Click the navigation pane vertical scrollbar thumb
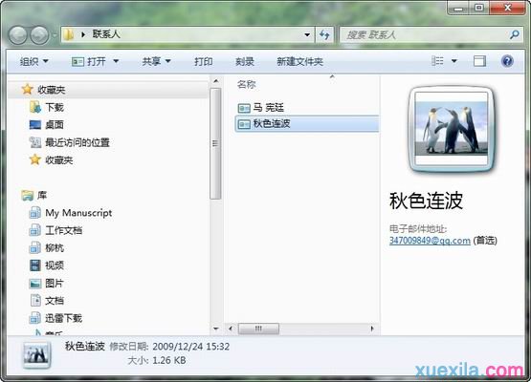This screenshot has width=531, height=382. coord(215,143)
